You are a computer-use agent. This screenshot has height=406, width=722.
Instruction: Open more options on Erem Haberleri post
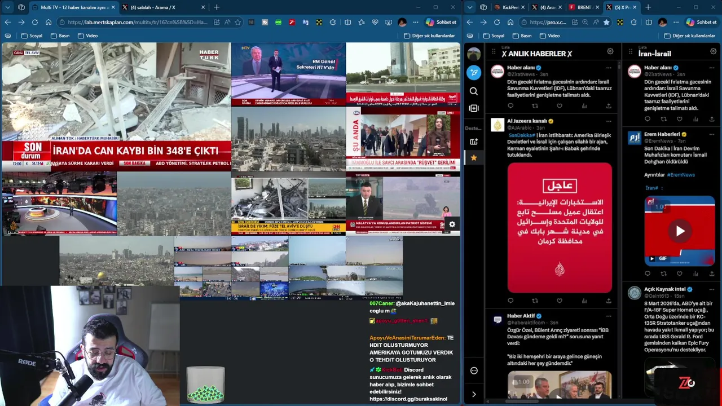point(712,134)
